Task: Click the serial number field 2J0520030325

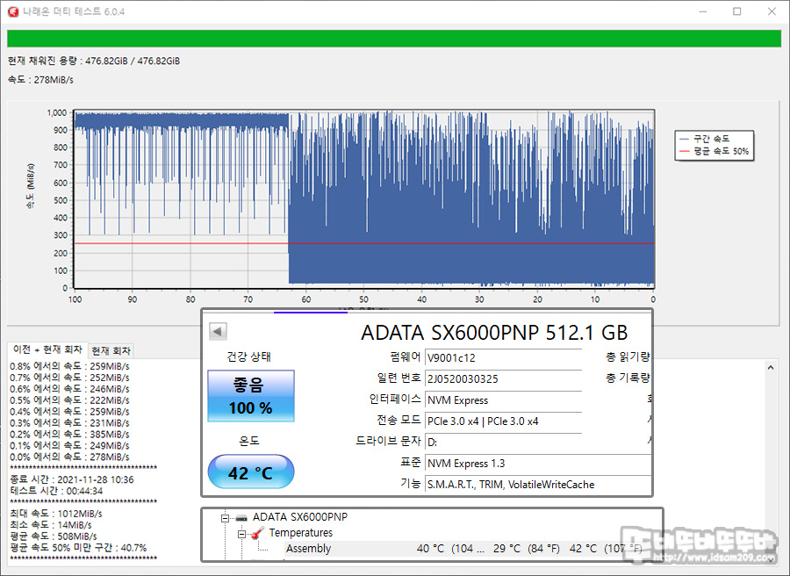Action: pyautogui.click(x=503, y=379)
